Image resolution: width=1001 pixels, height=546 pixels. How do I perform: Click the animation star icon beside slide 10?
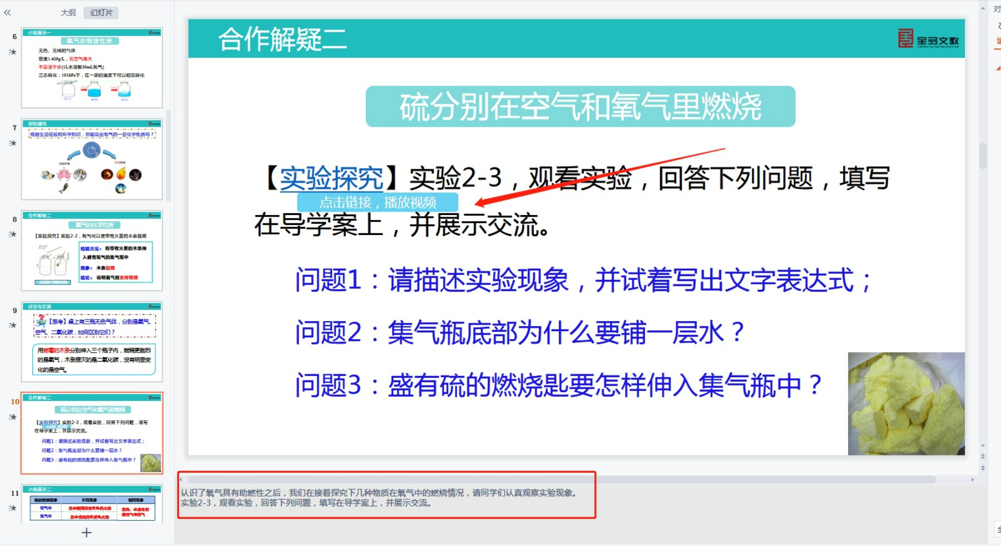pos(13,417)
